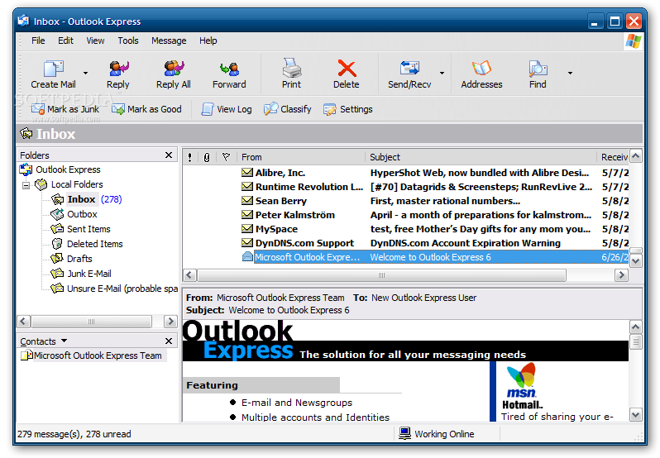Viewport: 660px width, 458px height.
Task: Open the message from Alibre, Inc.
Action: pos(405,173)
